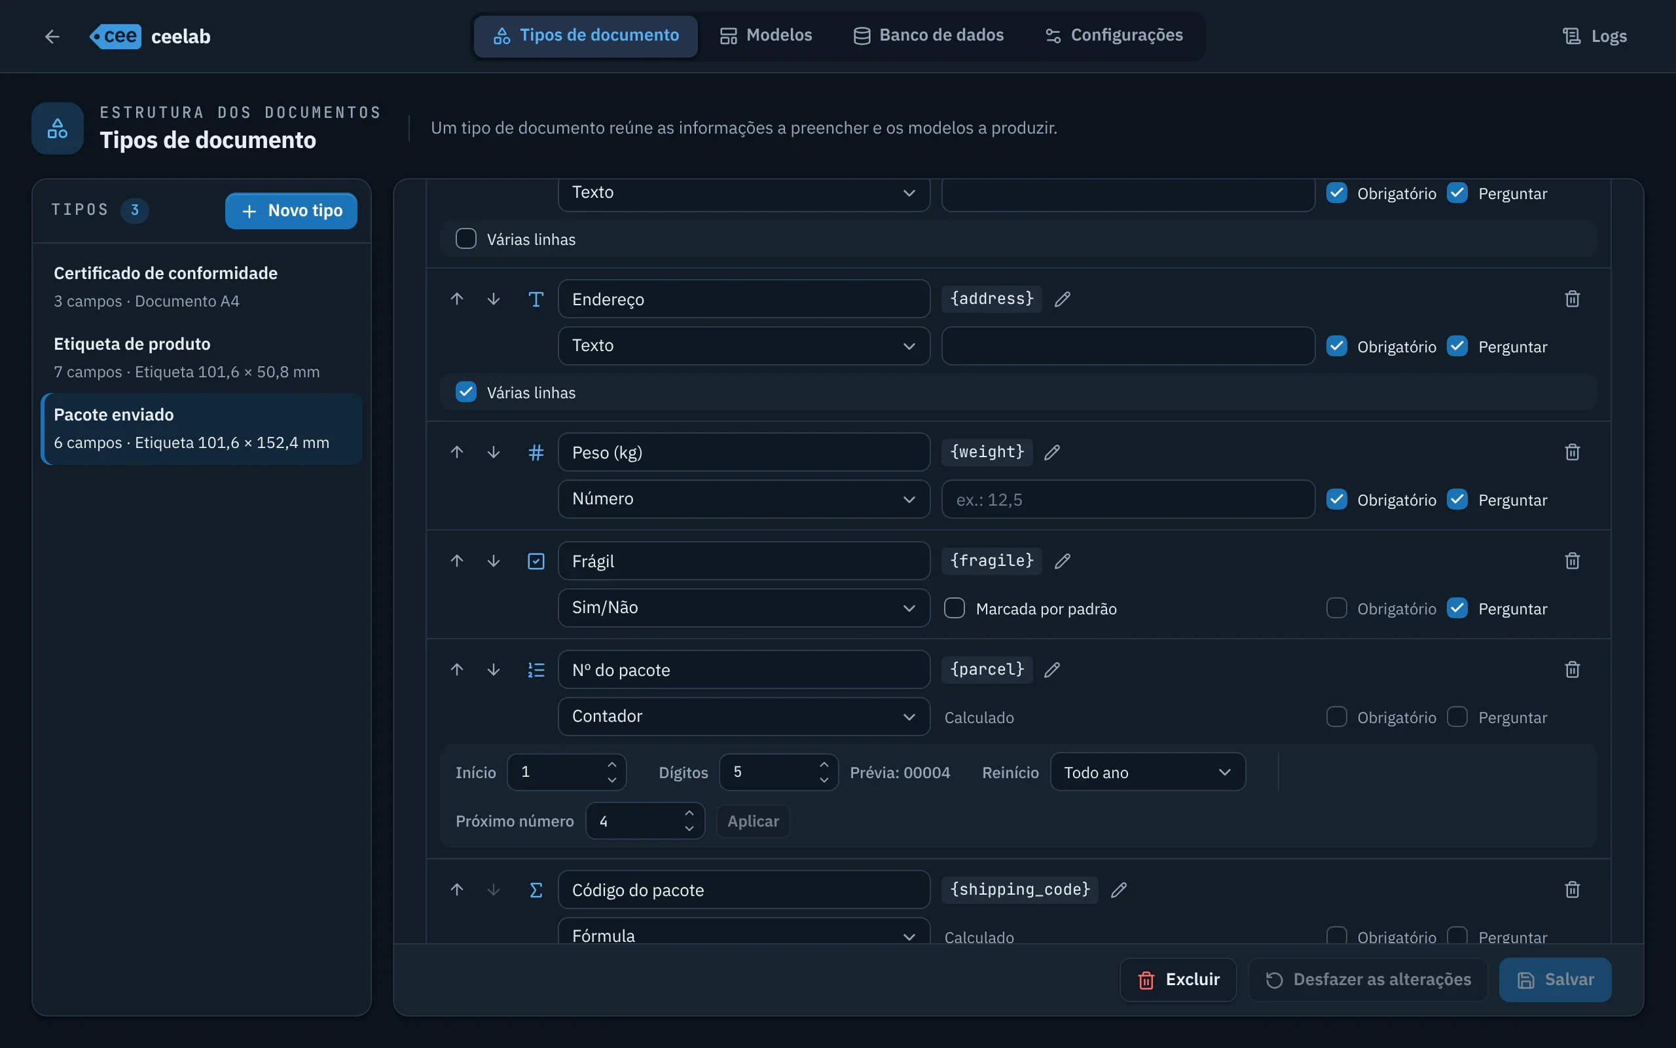1676x1048 pixels.
Task: Uncheck Perguntar on Frágil row
Action: tap(1457, 608)
